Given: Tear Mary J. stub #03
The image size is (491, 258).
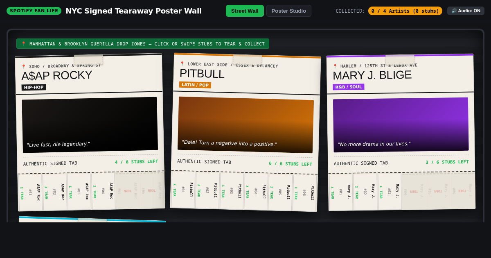Looking at the screenshot, I should [x=390, y=191].
